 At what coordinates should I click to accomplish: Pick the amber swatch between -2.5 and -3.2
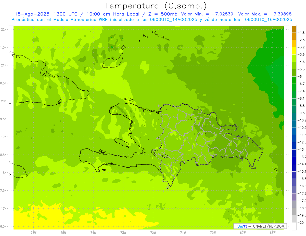[x=294, y=44]
